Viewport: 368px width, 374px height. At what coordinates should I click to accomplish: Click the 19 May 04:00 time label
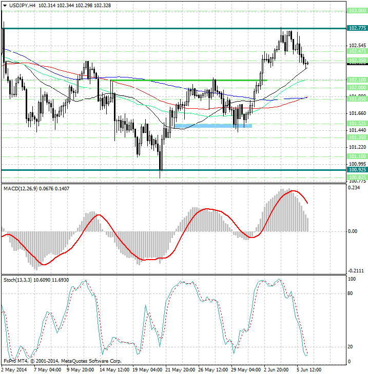[x=147, y=370]
